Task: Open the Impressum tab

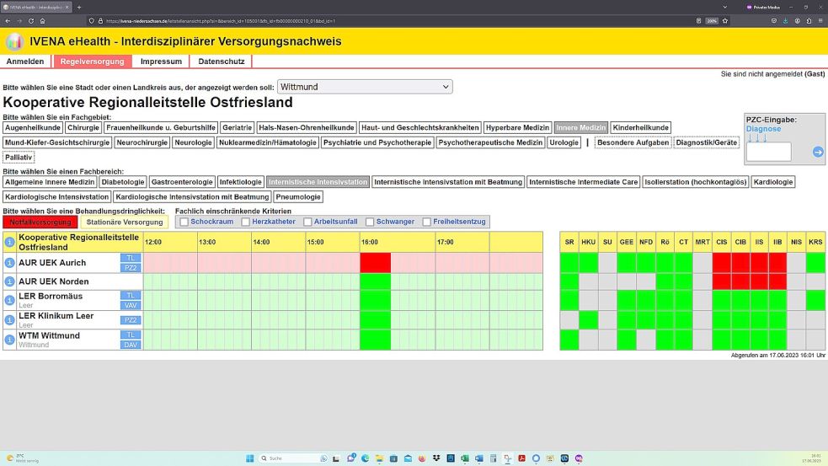Action: coord(161,62)
